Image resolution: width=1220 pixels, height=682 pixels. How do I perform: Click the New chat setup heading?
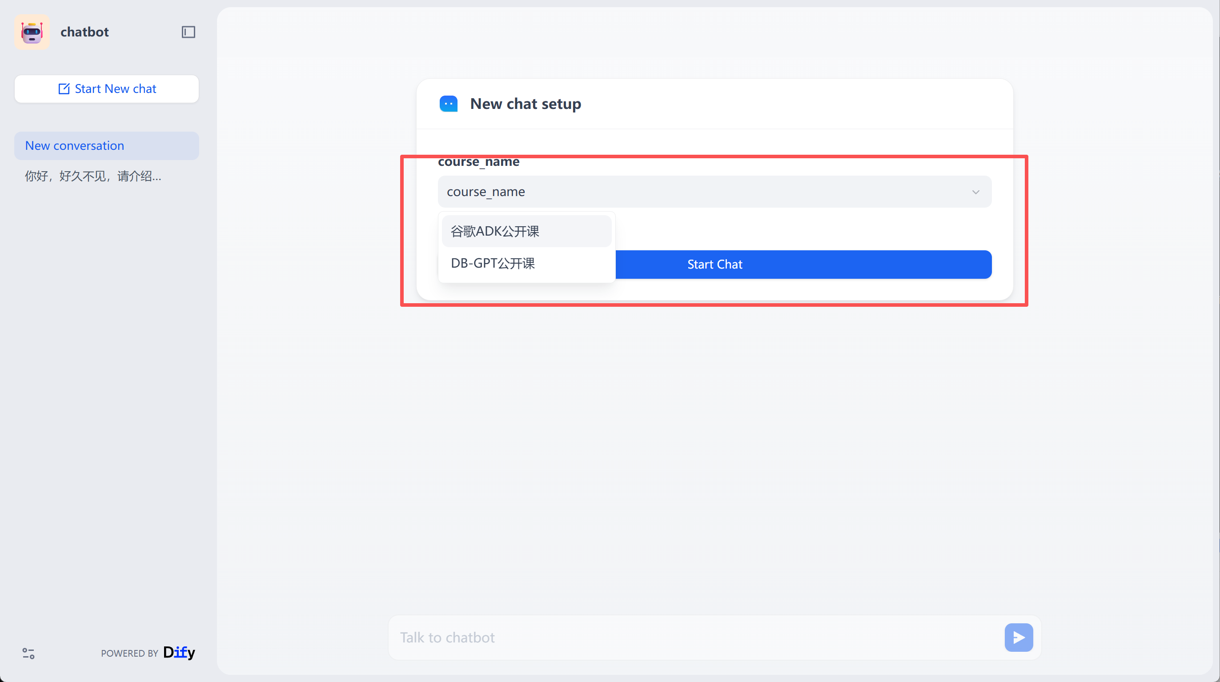[x=525, y=104]
